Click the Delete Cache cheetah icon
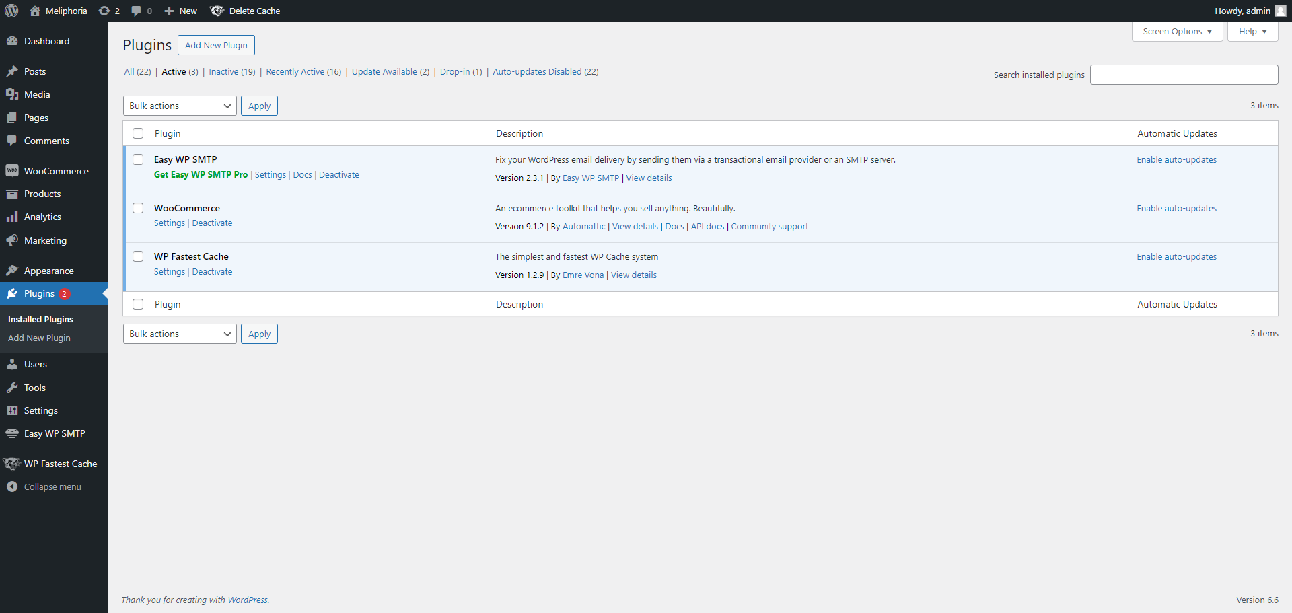The height and width of the screenshot is (613, 1292). [217, 11]
